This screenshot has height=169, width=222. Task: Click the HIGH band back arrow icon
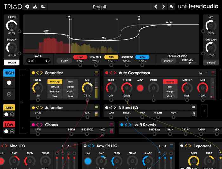(x=9, y=94)
